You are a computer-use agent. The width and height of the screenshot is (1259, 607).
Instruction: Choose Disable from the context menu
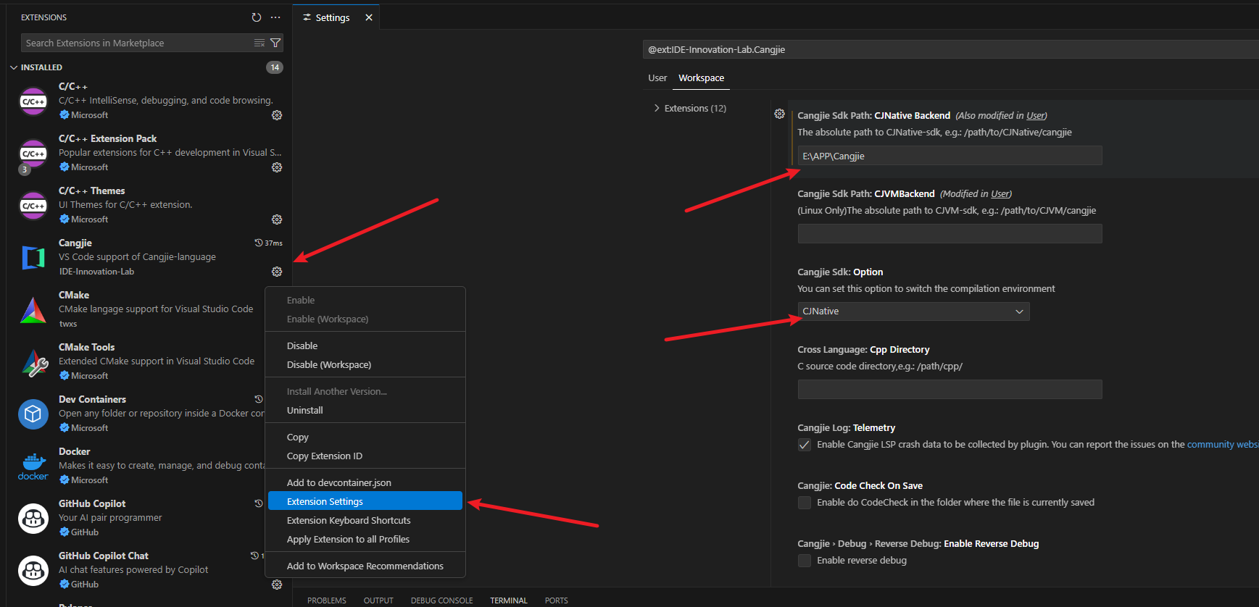tap(365, 346)
